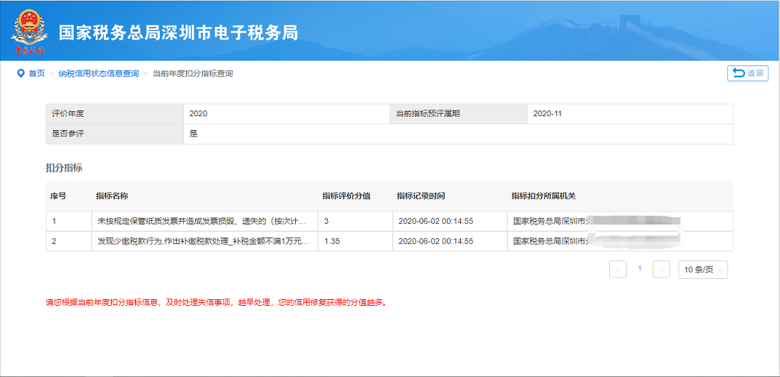This screenshot has height=377, width=780.
Task: Open the 10 条/页 page size dropdown
Action: [703, 269]
